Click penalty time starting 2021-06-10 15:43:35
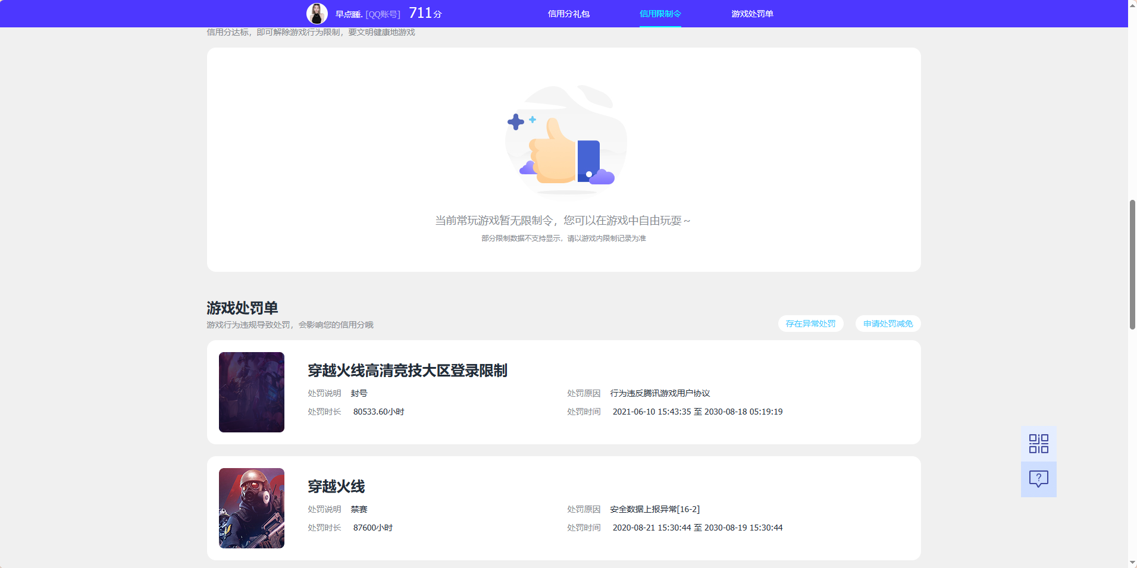Screen dimensions: 1137x568 (697, 412)
